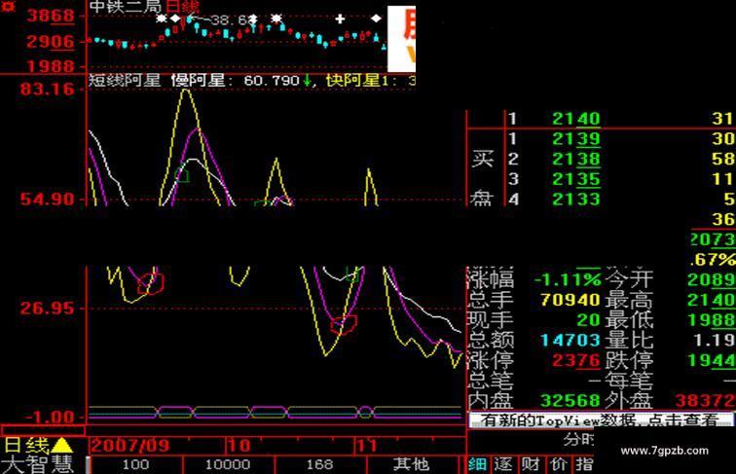Click the 大智慧 logo label

(39, 464)
